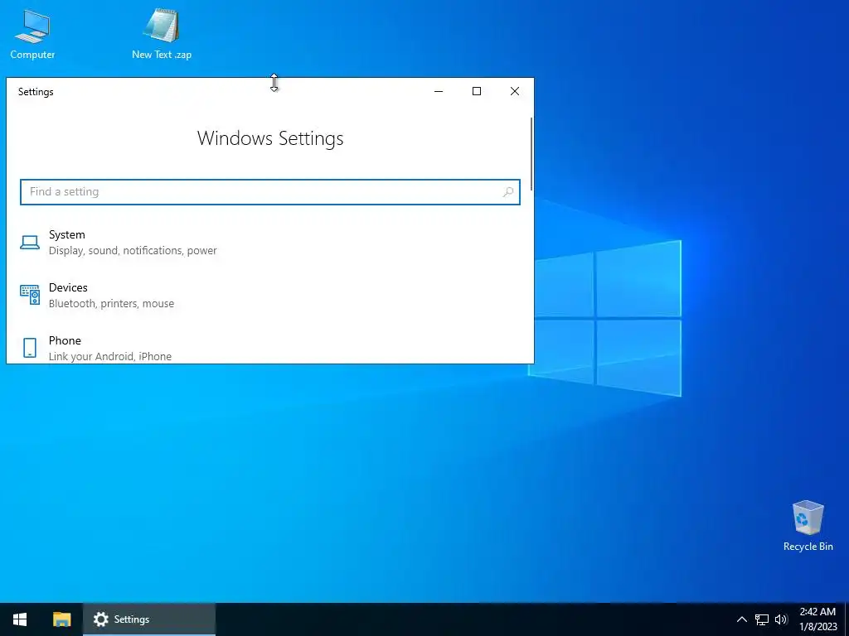Open the volume speaker tray icon
Image resolution: width=849 pixels, height=636 pixels.
pos(781,619)
